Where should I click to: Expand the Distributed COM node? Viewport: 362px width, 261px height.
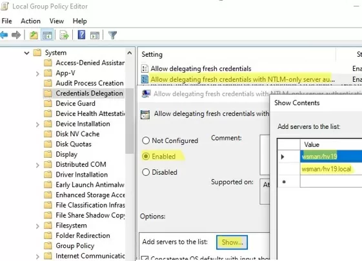click(37, 165)
